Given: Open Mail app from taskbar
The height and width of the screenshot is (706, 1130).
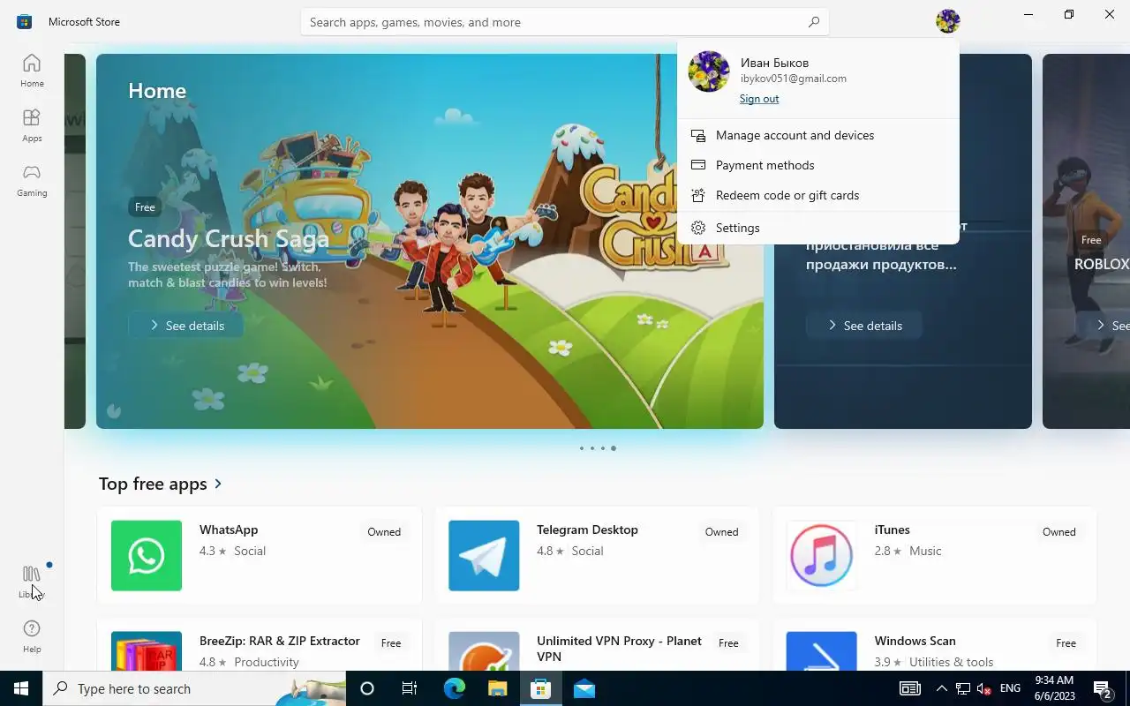Looking at the screenshot, I should [584, 688].
